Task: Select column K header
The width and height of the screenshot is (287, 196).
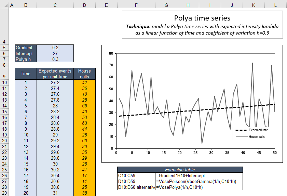Action: [x=254, y=5]
